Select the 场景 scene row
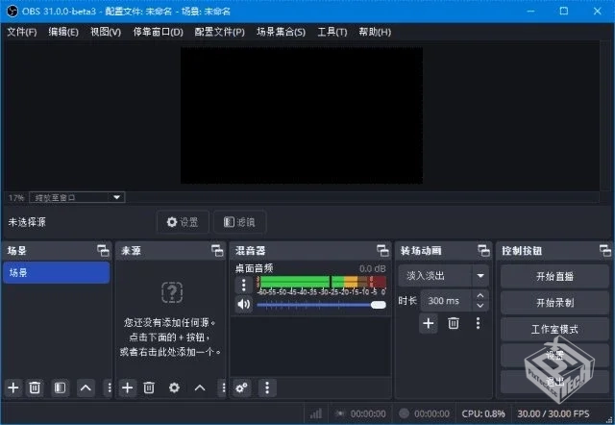The width and height of the screenshot is (615, 425). pos(56,272)
